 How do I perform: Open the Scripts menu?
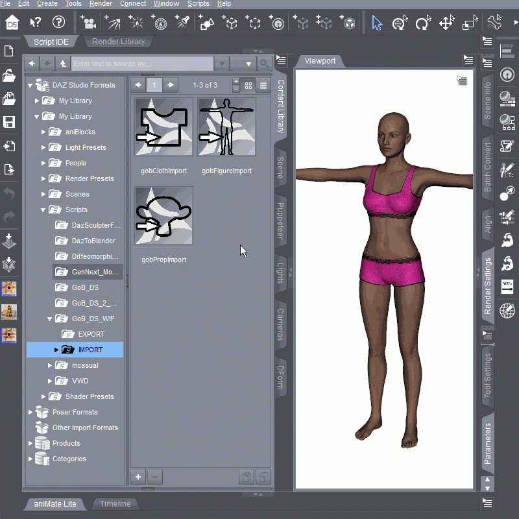(199, 4)
